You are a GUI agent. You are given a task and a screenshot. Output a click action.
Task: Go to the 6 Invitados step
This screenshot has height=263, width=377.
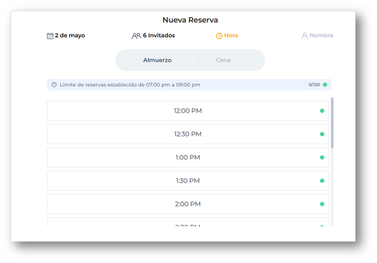(159, 36)
